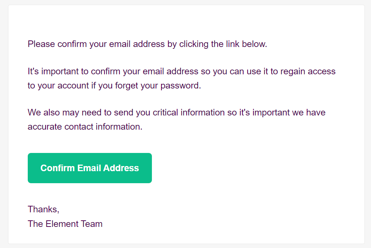Click the word 'forget' in second paragraph
Screen dimensions: 371x248
tap(127, 86)
